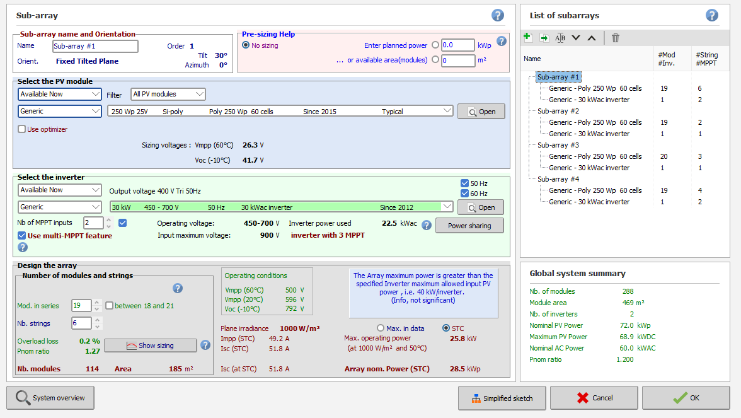This screenshot has width=741, height=418.
Task: Confirm with the OK button
Action: 686,398
